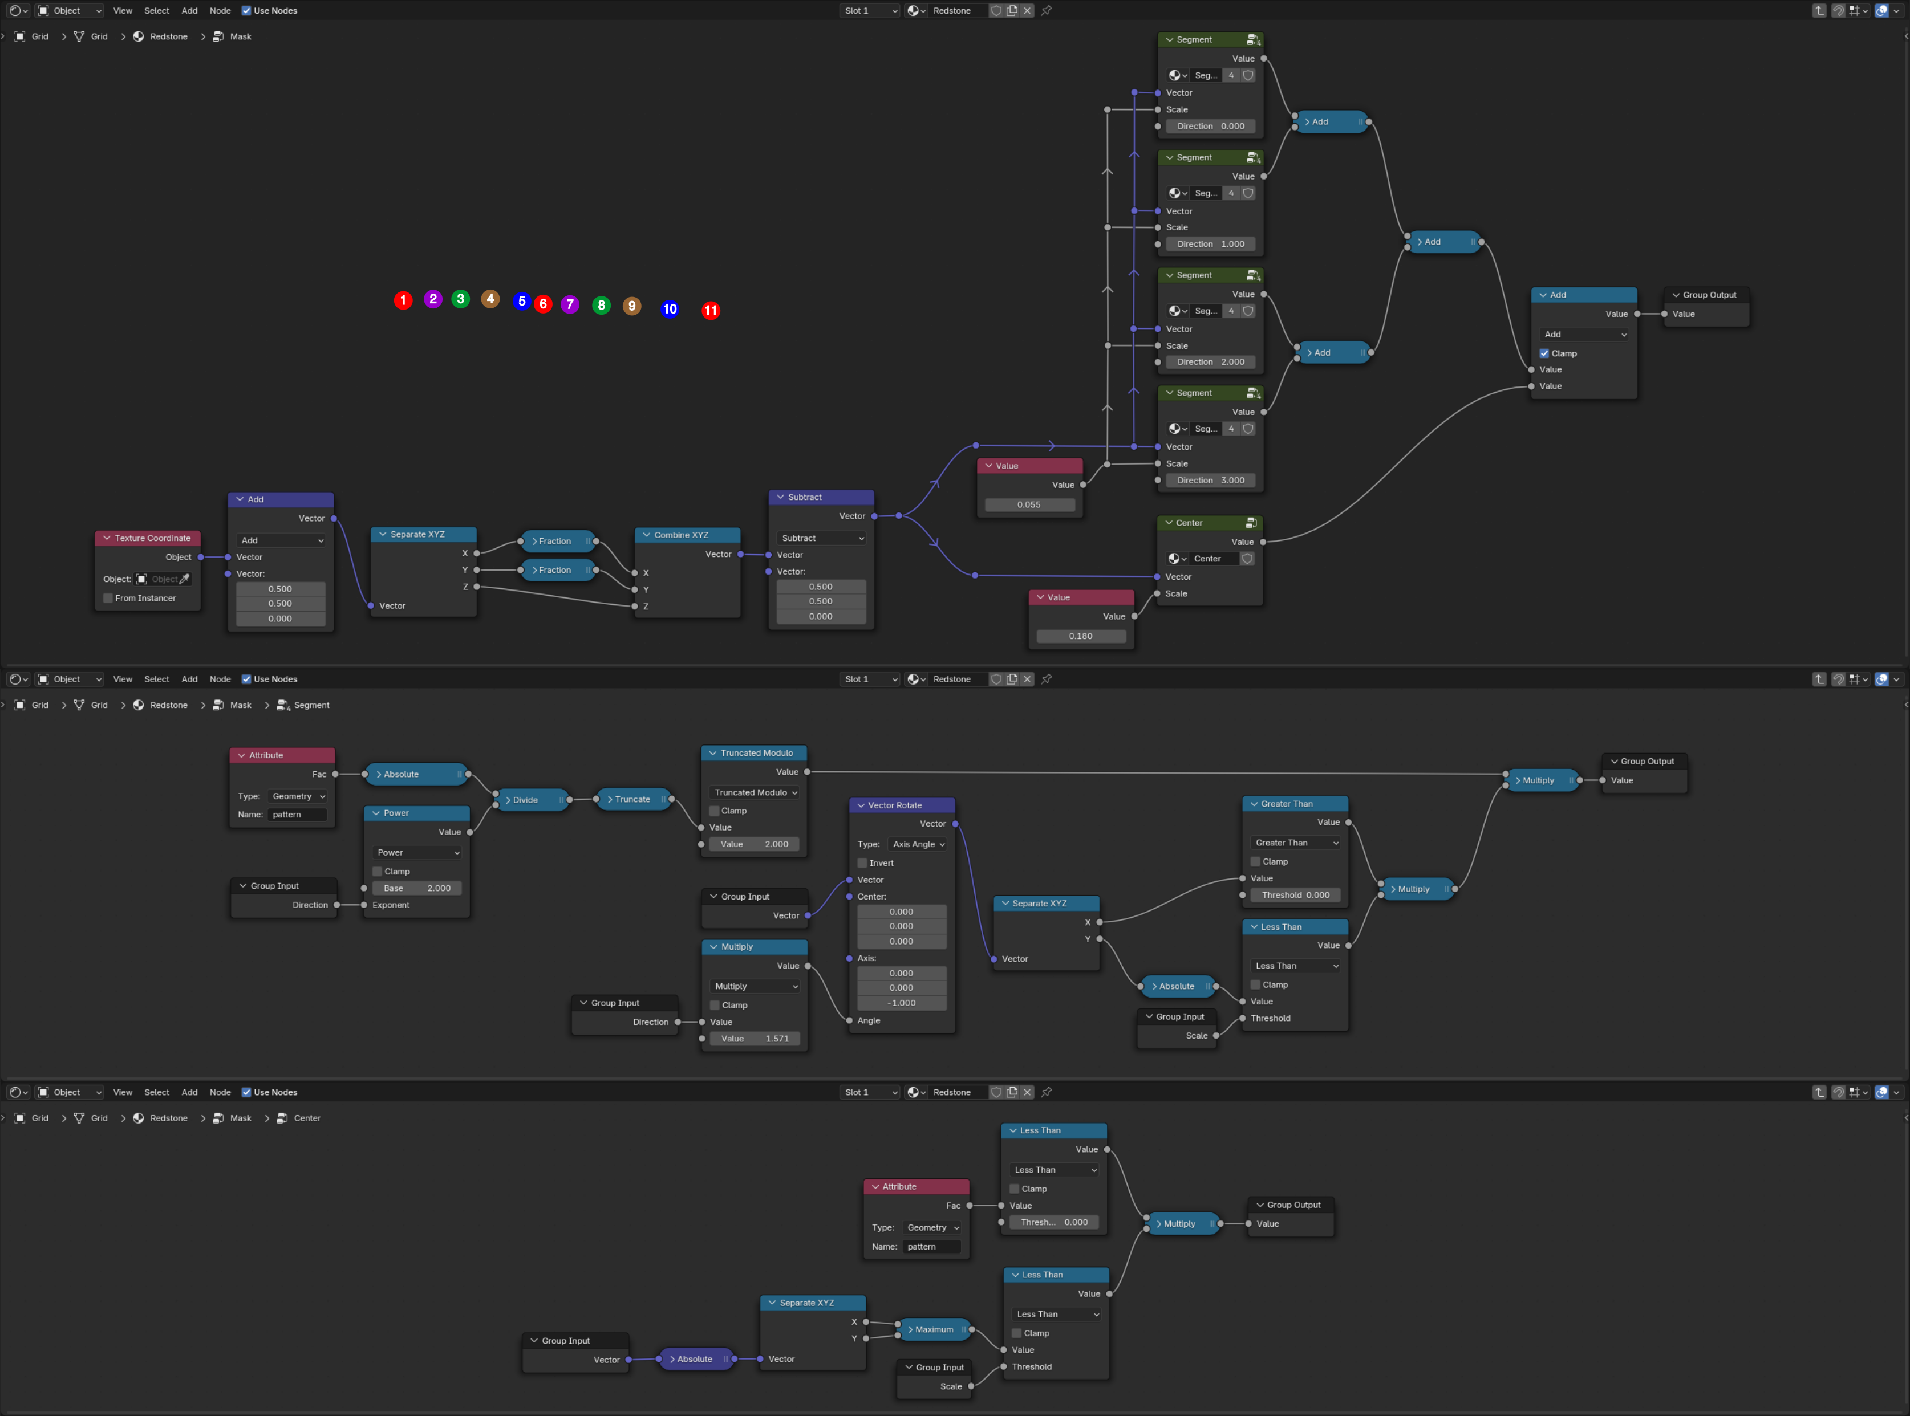Open Node menu in Mask editor header
Viewport: 1910px width, 1416px height.
[x=220, y=10]
